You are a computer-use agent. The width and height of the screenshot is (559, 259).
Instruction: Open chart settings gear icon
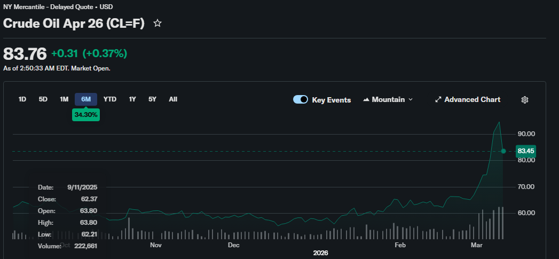(x=524, y=100)
